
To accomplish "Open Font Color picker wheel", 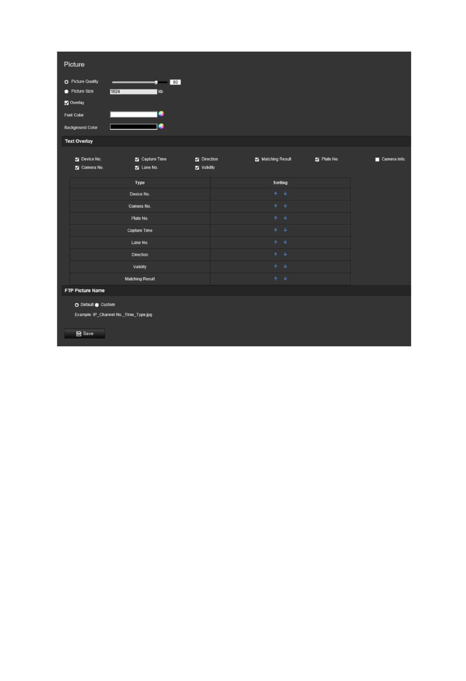I will 161,114.
